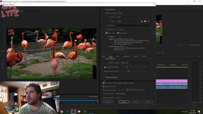The image size is (203, 114).
Task: Open Photoshop from the taskbar
Action: click(67, 111)
